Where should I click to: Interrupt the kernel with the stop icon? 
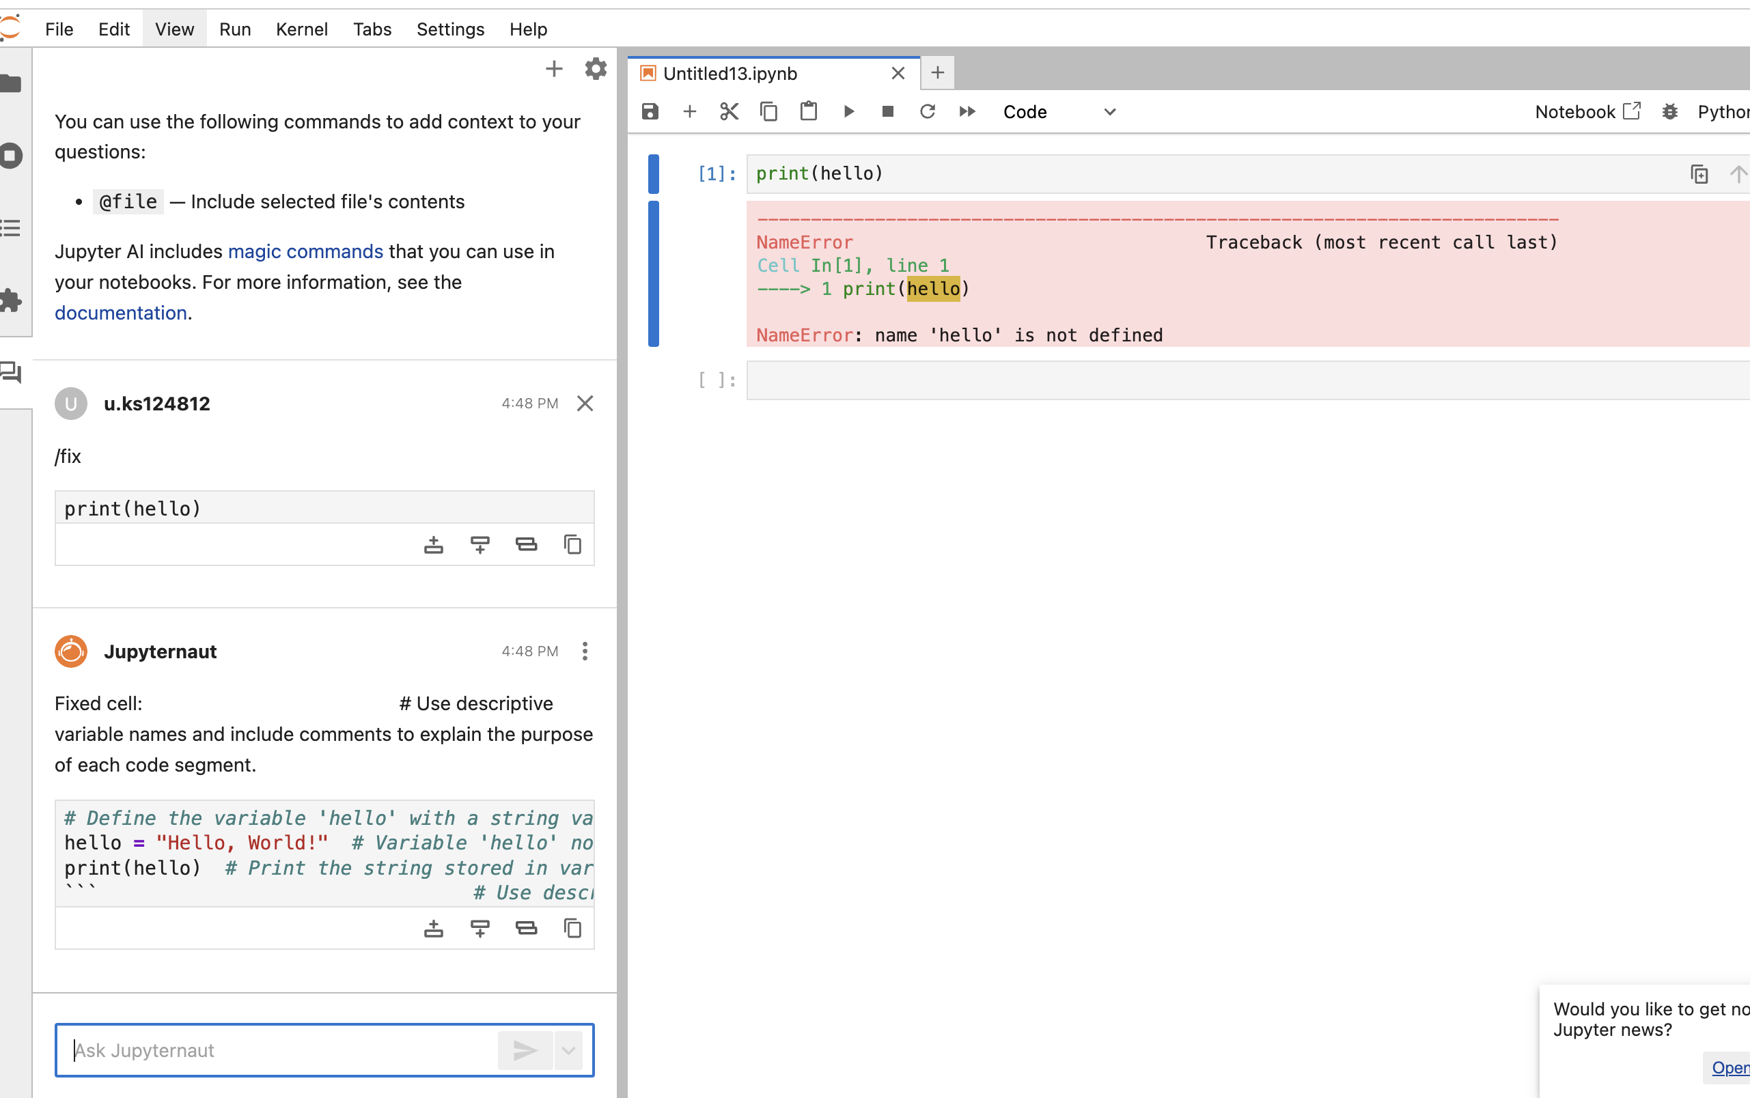point(888,112)
